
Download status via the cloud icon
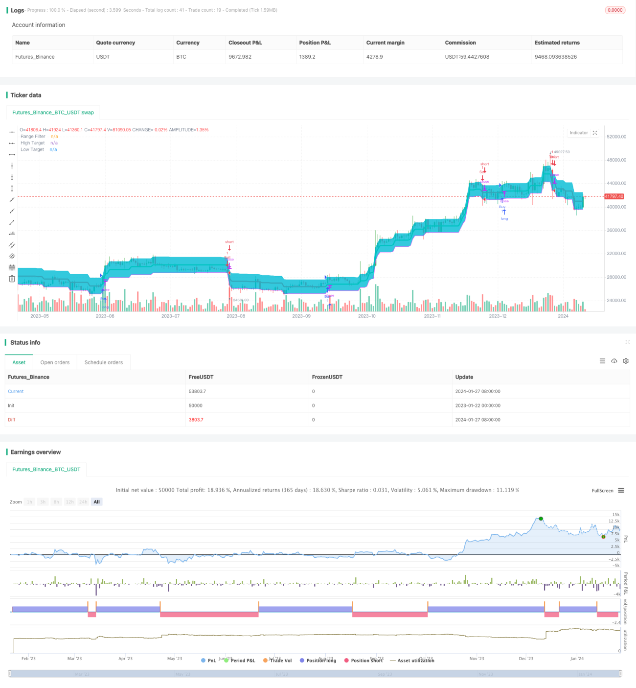point(614,361)
